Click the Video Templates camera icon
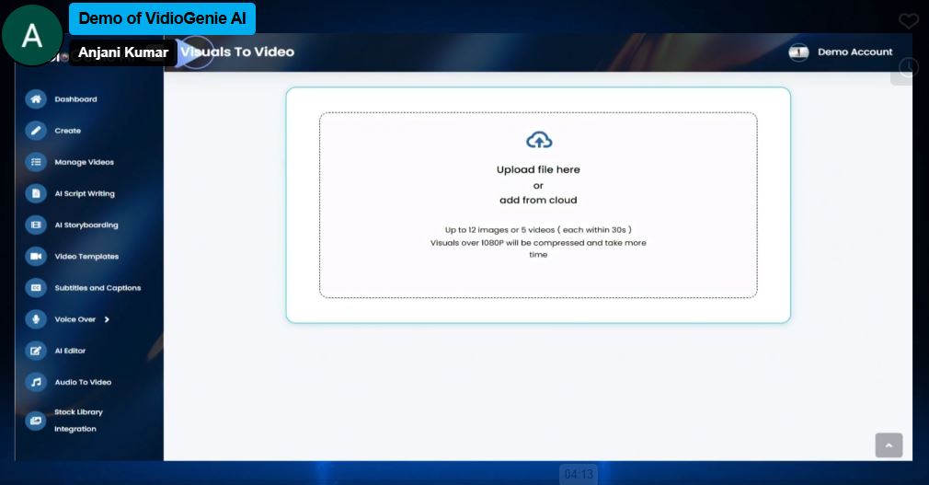Image resolution: width=929 pixels, height=485 pixels. 36,256
